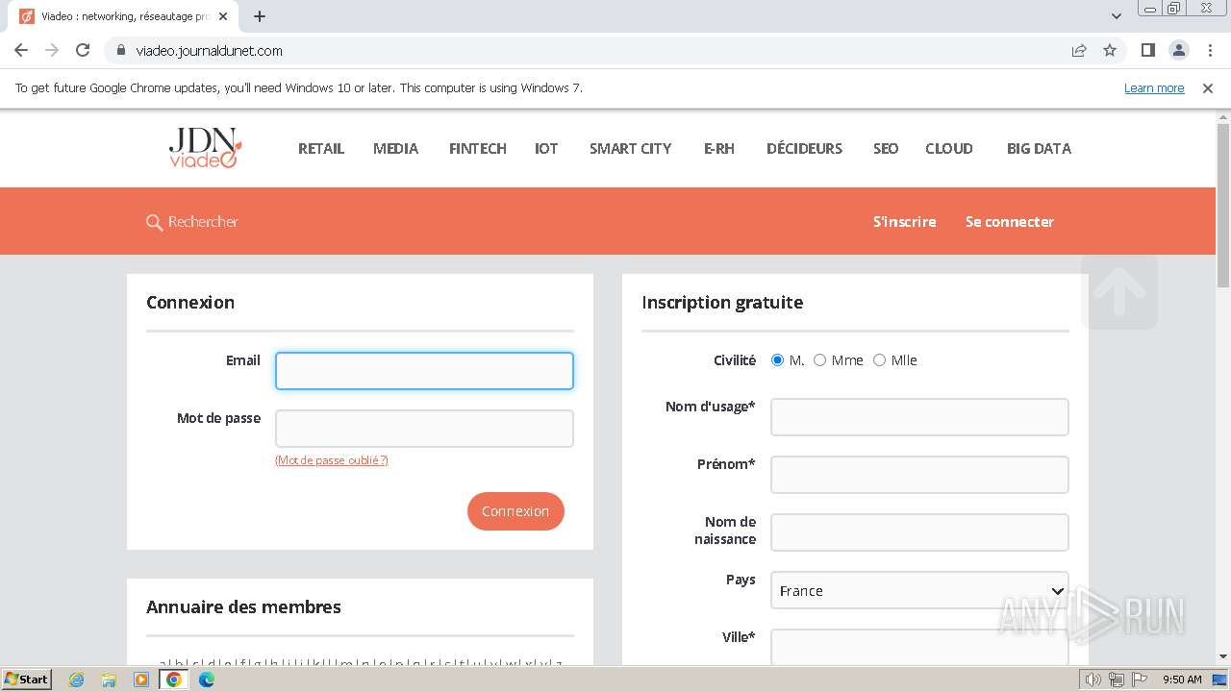Click the Learn more link
The image size is (1231, 692).
pyautogui.click(x=1154, y=87)
